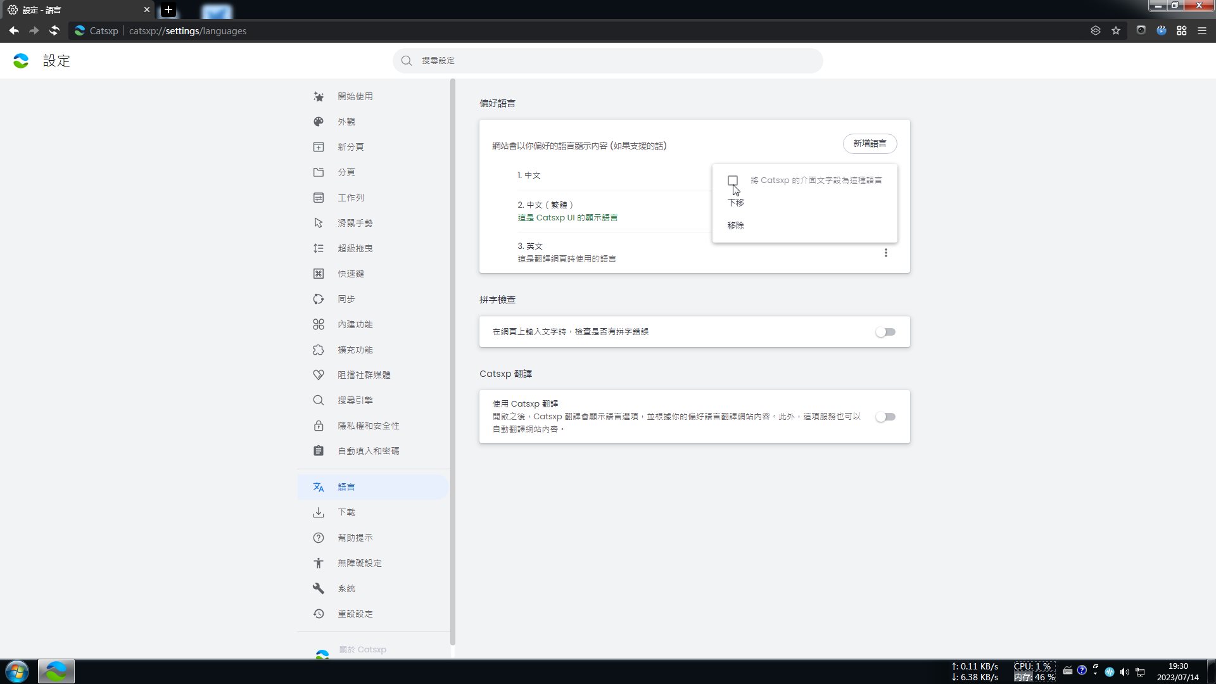Click the '1. 中文' language entry

click(x=529, y=175)
